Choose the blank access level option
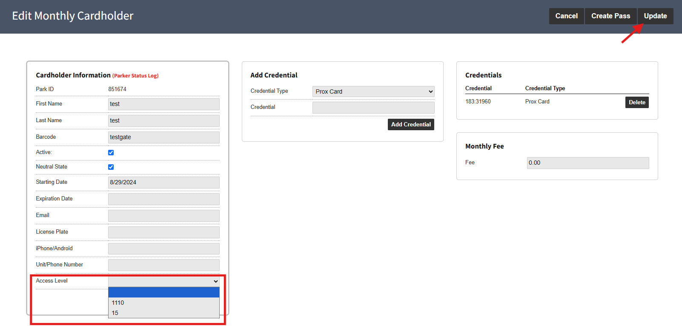This screenshot has width=682, height=326. pos(164,292)
